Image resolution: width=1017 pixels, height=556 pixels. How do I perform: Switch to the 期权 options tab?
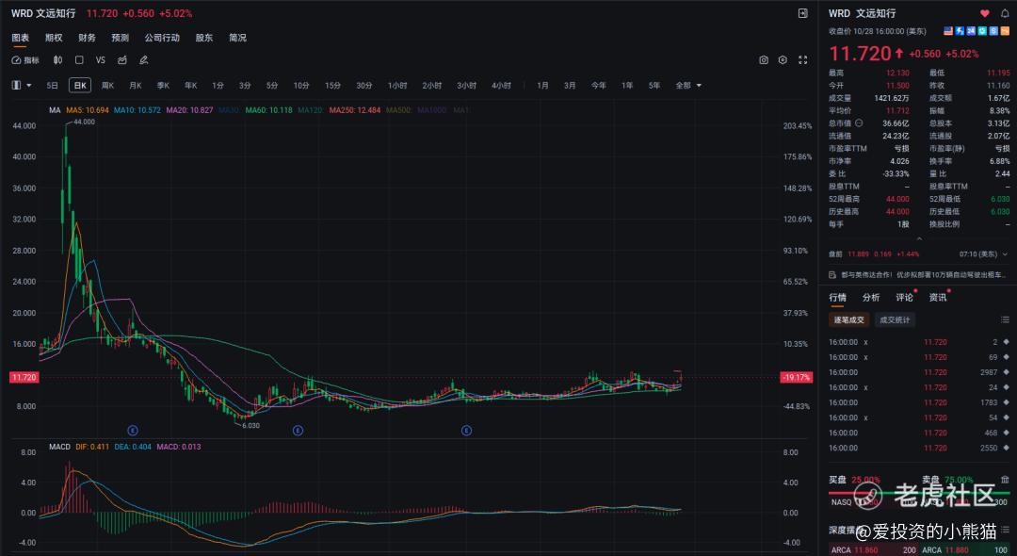[x=54, y=38]
